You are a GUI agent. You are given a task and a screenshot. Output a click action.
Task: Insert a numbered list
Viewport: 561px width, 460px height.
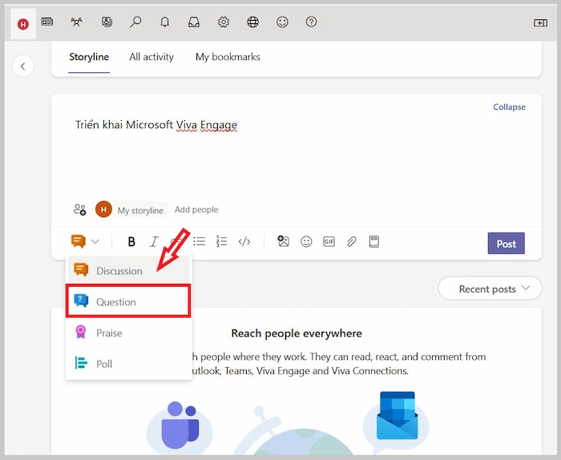click(x=221, y=241)
